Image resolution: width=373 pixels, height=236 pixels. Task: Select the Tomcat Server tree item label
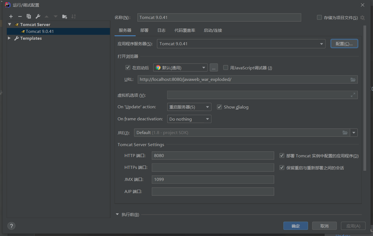click(35, 24)
